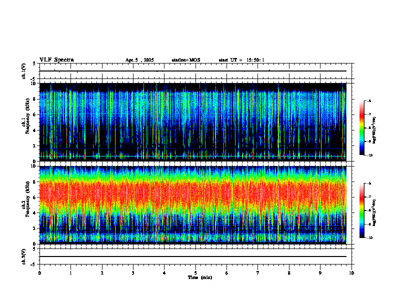
Task: Select the "Apr. 5, 2025" date text
Action: click(x=139, y=60)
